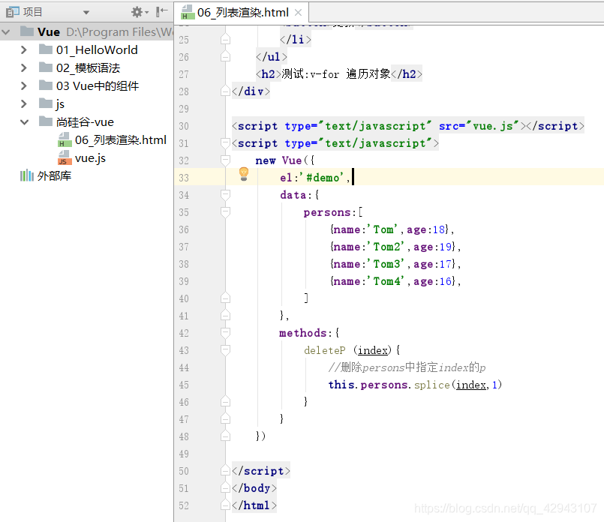Click the lightbulb intention icon on line 33
The height and width of the screenshot is (522, 604).
244,174
